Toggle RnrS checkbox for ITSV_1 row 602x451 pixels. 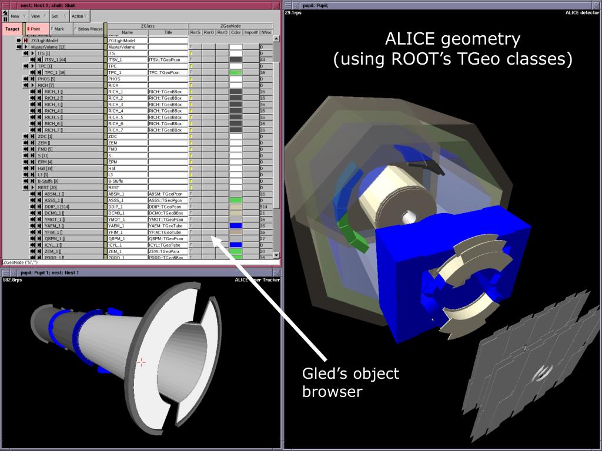click(191, 59)
